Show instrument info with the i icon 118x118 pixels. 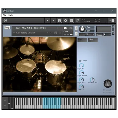(70, 28)
